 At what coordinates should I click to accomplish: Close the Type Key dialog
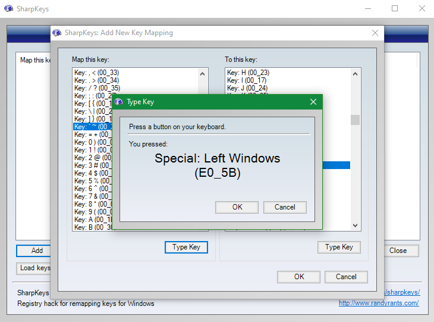coord(313,102)
